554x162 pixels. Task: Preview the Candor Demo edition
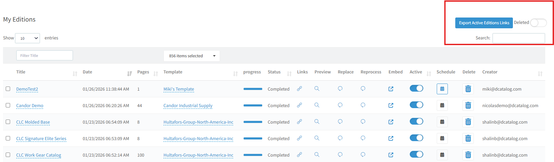317,105
